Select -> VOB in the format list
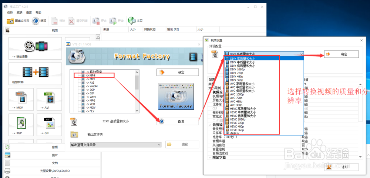Screen dimensions: 370x178 [x=91, y=104]
